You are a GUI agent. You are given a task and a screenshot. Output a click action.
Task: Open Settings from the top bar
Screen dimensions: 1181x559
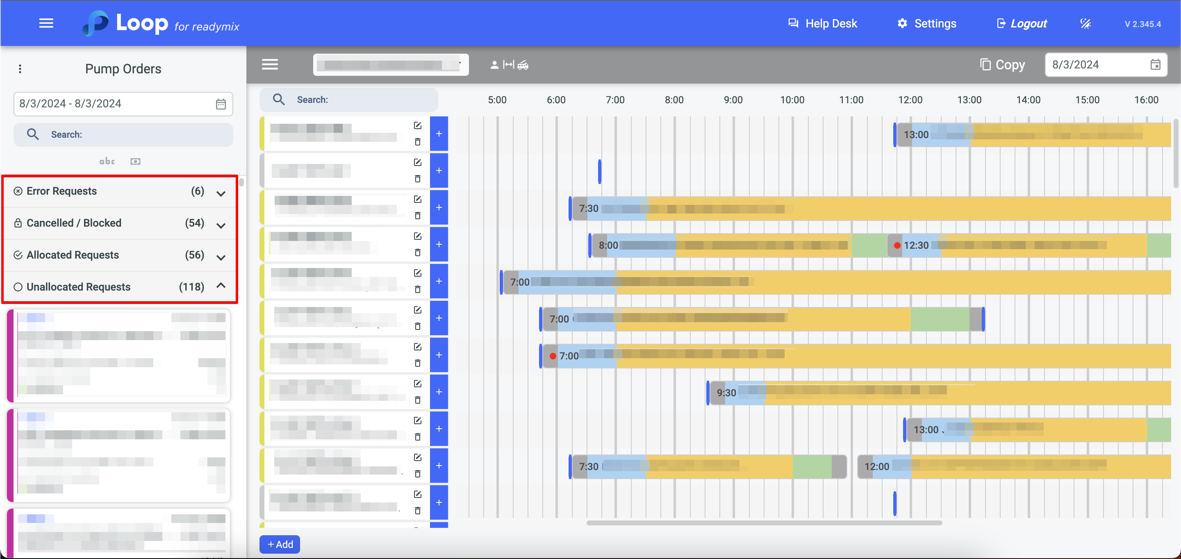point(926,23)
